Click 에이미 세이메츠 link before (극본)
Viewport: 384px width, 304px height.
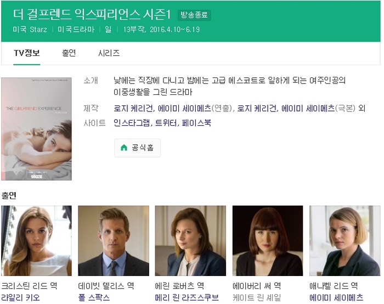click(308, 108)
